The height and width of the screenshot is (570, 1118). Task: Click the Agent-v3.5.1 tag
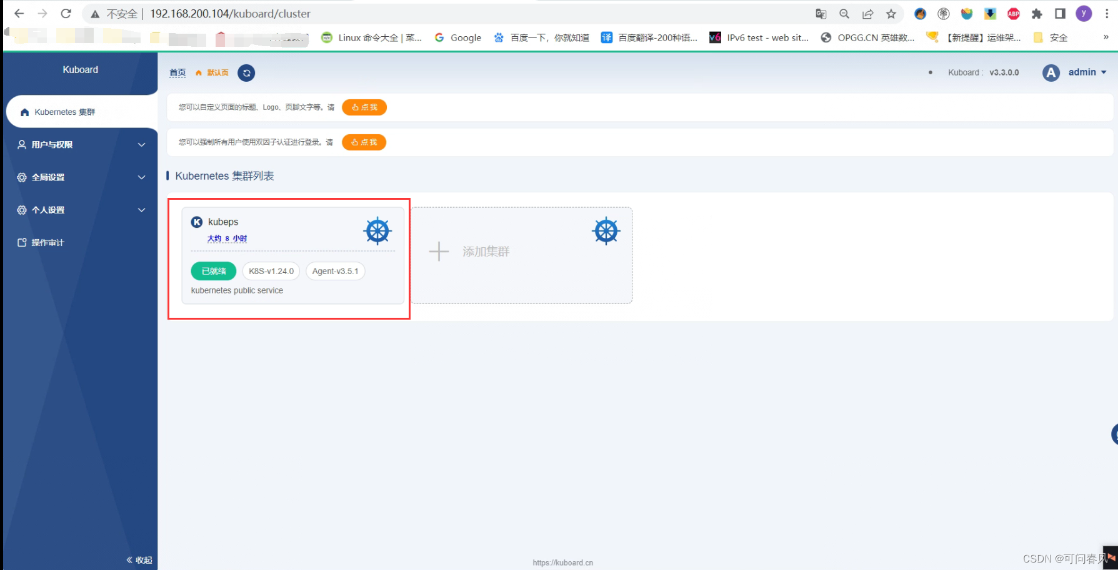336,271
